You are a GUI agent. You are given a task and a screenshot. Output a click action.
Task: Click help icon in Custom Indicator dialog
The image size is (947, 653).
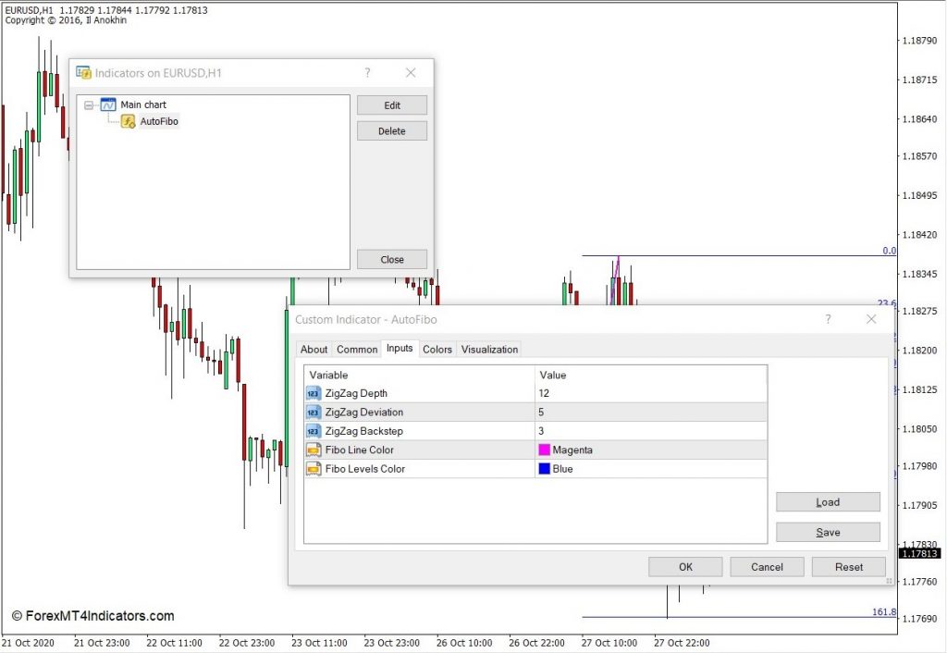tap(828, 319)
